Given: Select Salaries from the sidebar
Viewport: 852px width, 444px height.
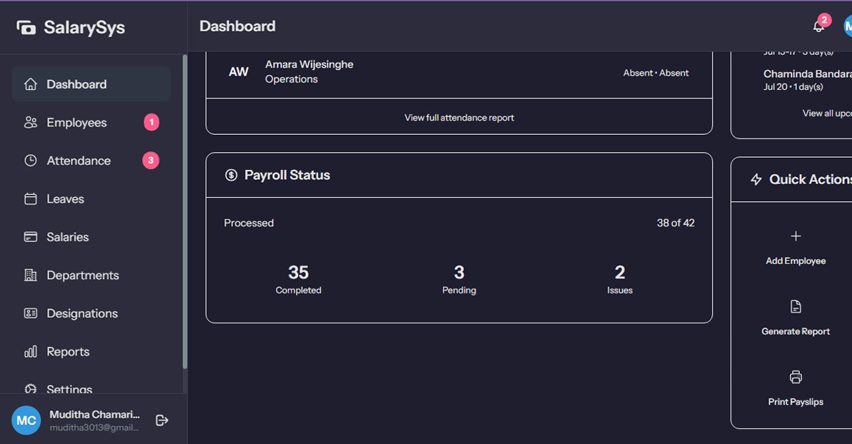Looking at the screenshot, I should pyautogui.click(x=68, y=237).
